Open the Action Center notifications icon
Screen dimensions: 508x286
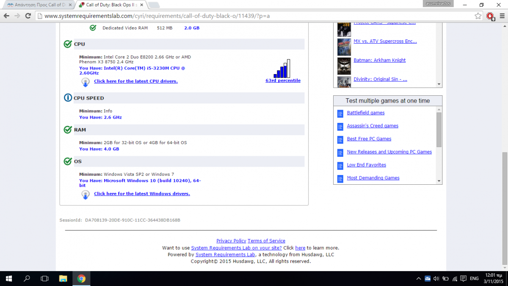click(x=464, y=278)
